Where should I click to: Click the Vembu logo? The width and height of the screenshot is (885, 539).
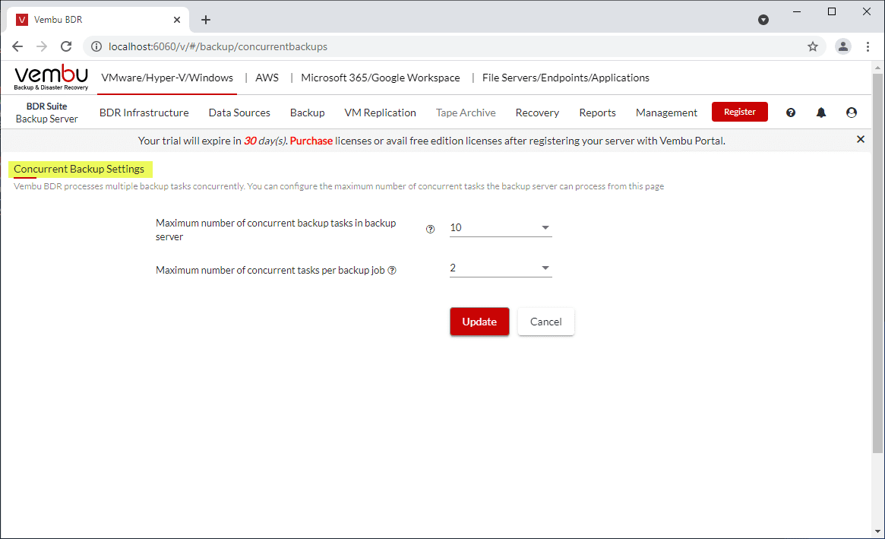coord(51,78)
